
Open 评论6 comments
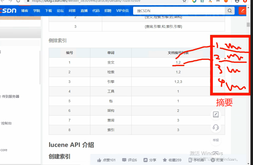(x=130, y=160)
